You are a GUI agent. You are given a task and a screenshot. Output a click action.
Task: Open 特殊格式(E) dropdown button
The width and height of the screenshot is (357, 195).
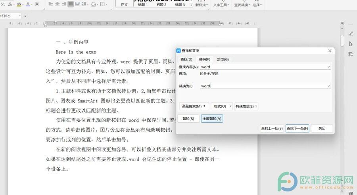coord(246,106)
